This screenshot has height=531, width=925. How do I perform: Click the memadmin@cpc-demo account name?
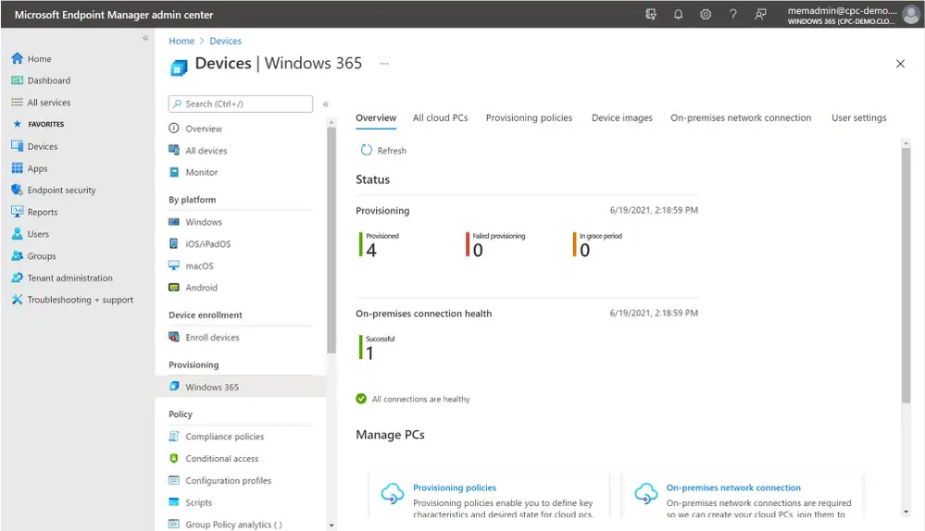[842, 10]
